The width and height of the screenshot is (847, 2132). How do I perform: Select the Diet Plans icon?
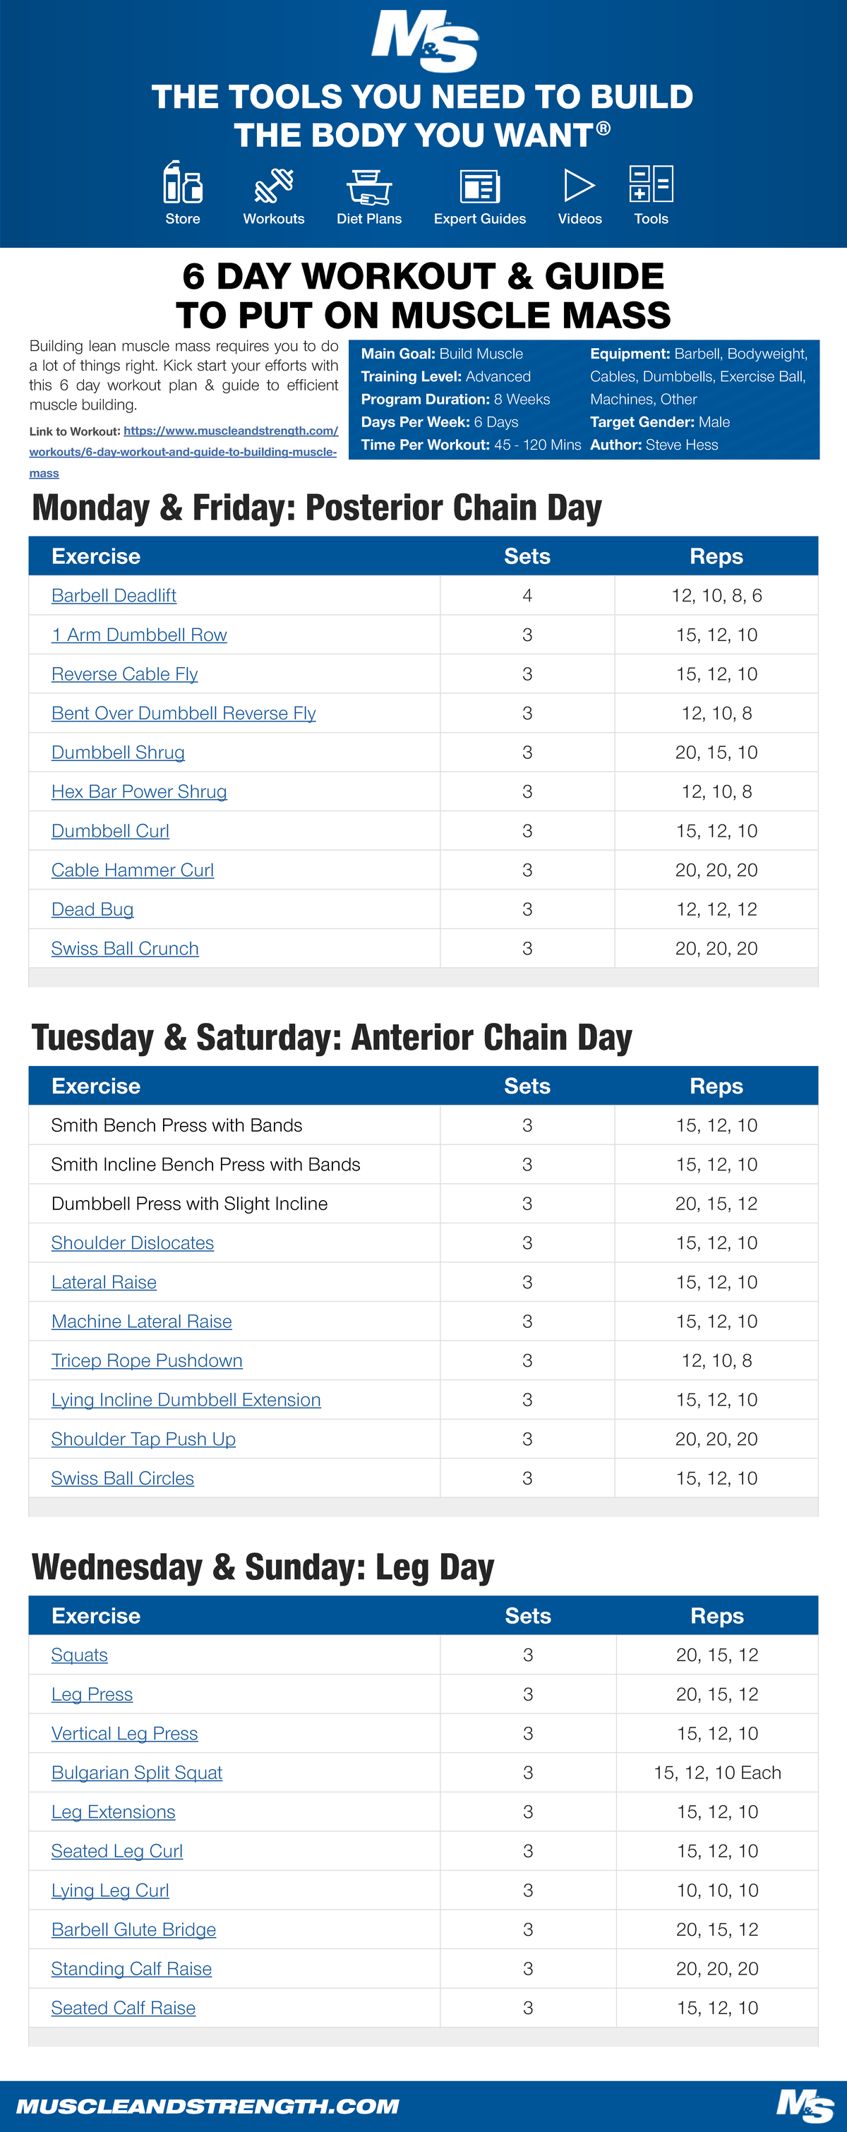pyautogui.click(x=369, y=186)
